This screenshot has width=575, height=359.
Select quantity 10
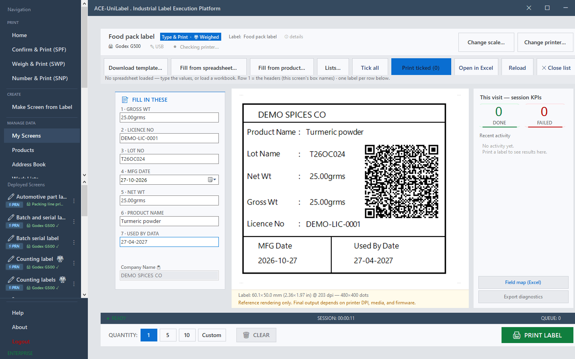[x=187, y=335]
